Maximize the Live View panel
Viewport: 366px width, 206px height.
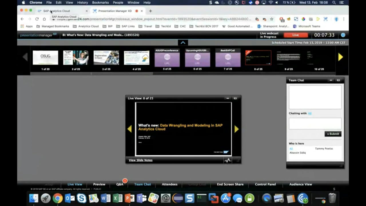pos(235,98)
